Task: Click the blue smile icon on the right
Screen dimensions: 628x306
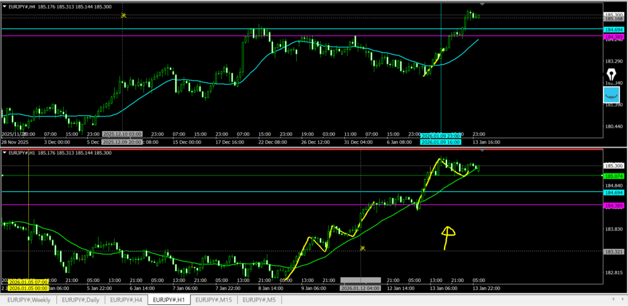Action: (x=611, y=95)
